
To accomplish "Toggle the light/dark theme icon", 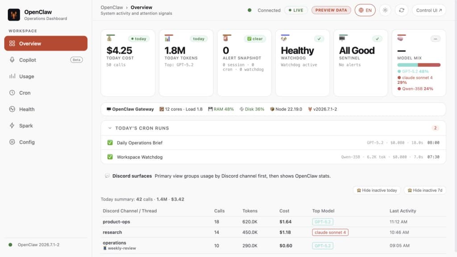I will [x=385, y=10].
